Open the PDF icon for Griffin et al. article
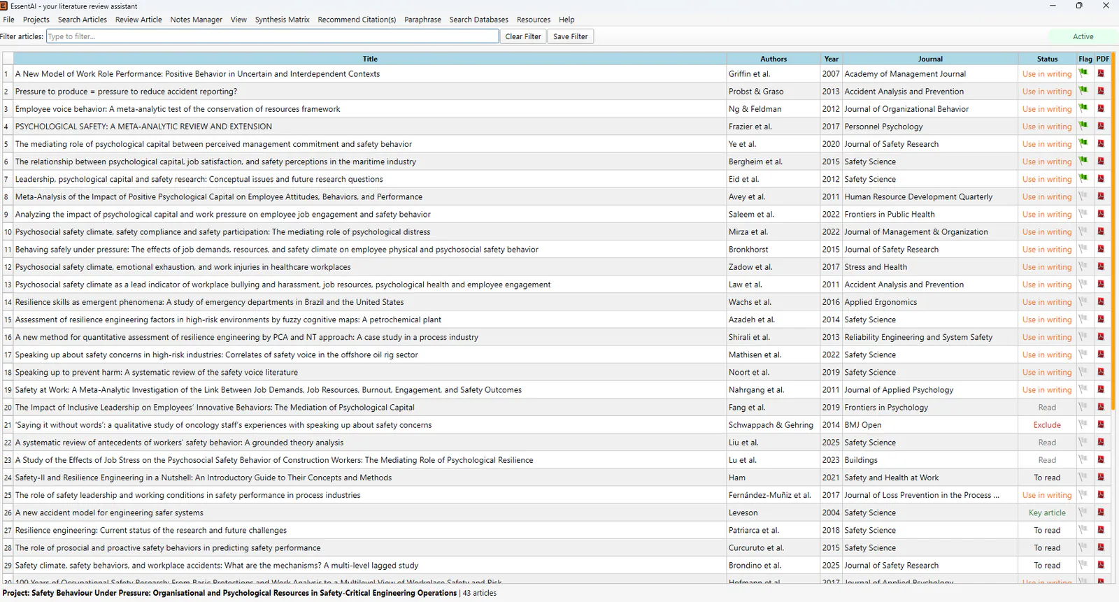 [x=1101, y=73]
